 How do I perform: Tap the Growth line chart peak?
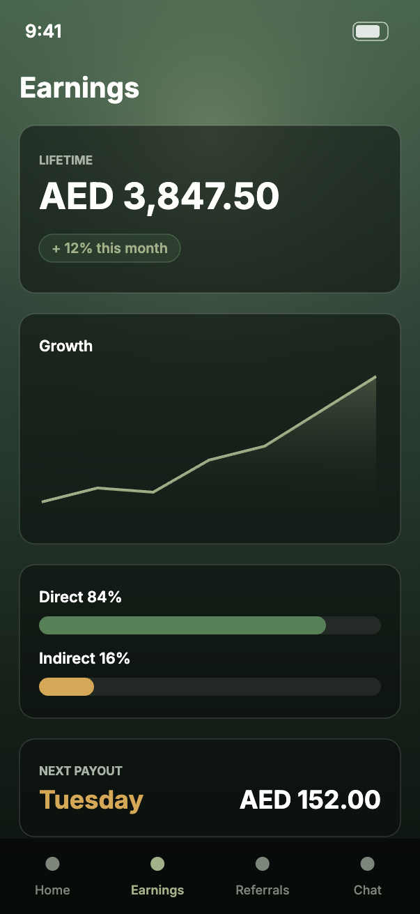(x=375, y=377)
